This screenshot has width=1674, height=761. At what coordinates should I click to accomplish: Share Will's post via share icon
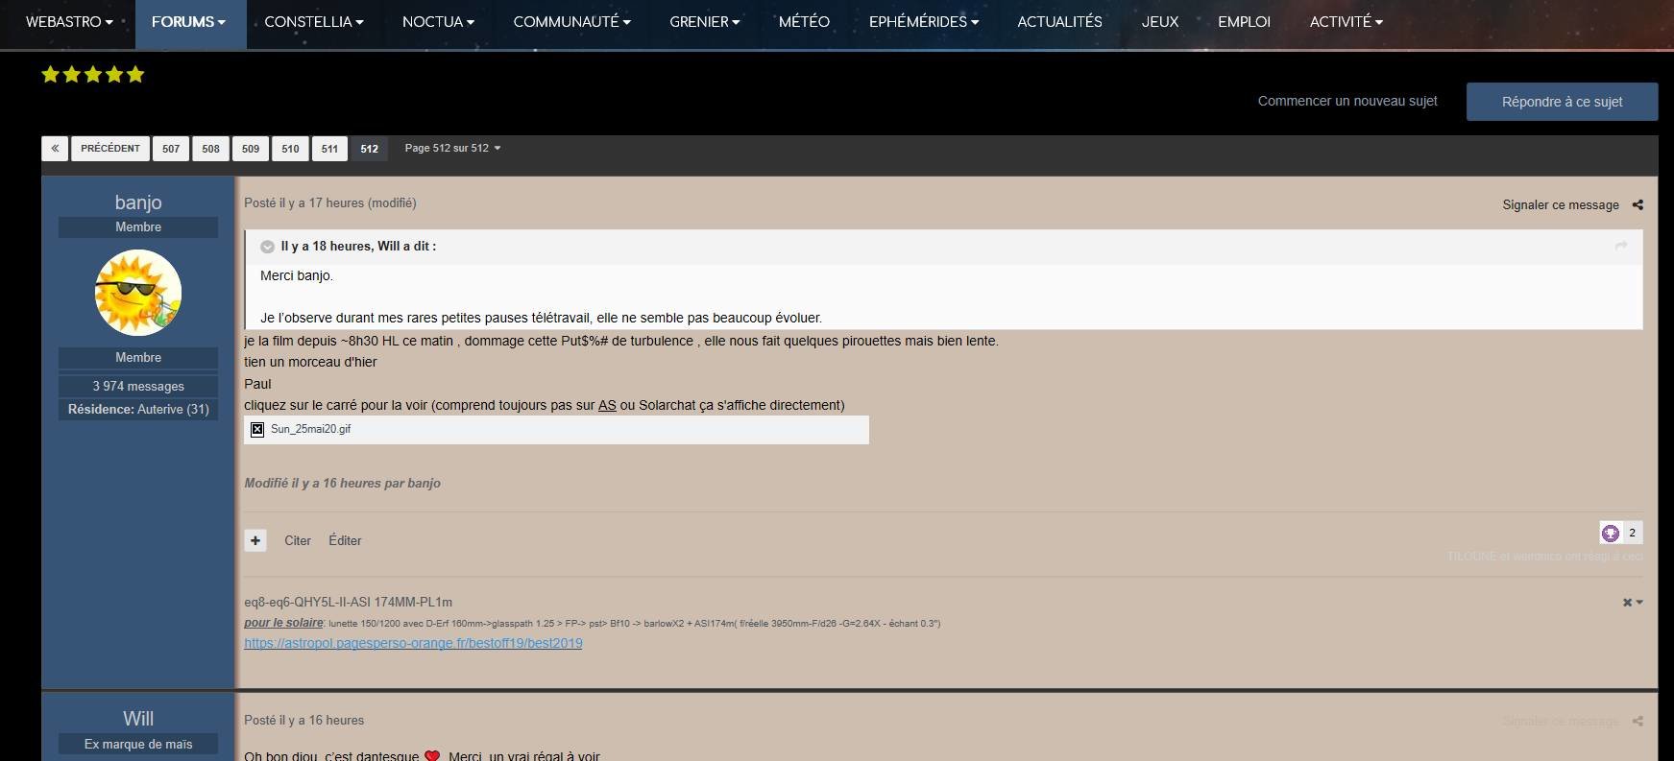pyautogui.click(x=1638, y=721)
